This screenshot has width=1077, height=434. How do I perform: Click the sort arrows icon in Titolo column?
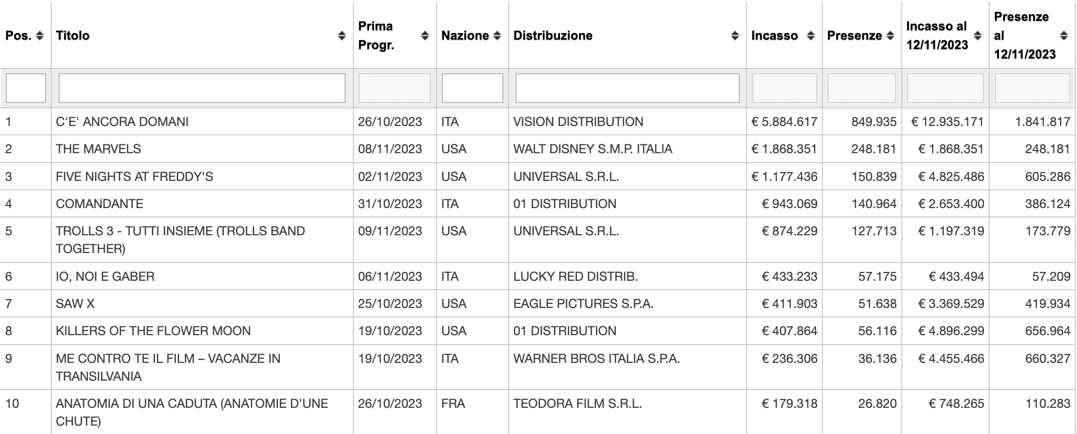point(342,36)
